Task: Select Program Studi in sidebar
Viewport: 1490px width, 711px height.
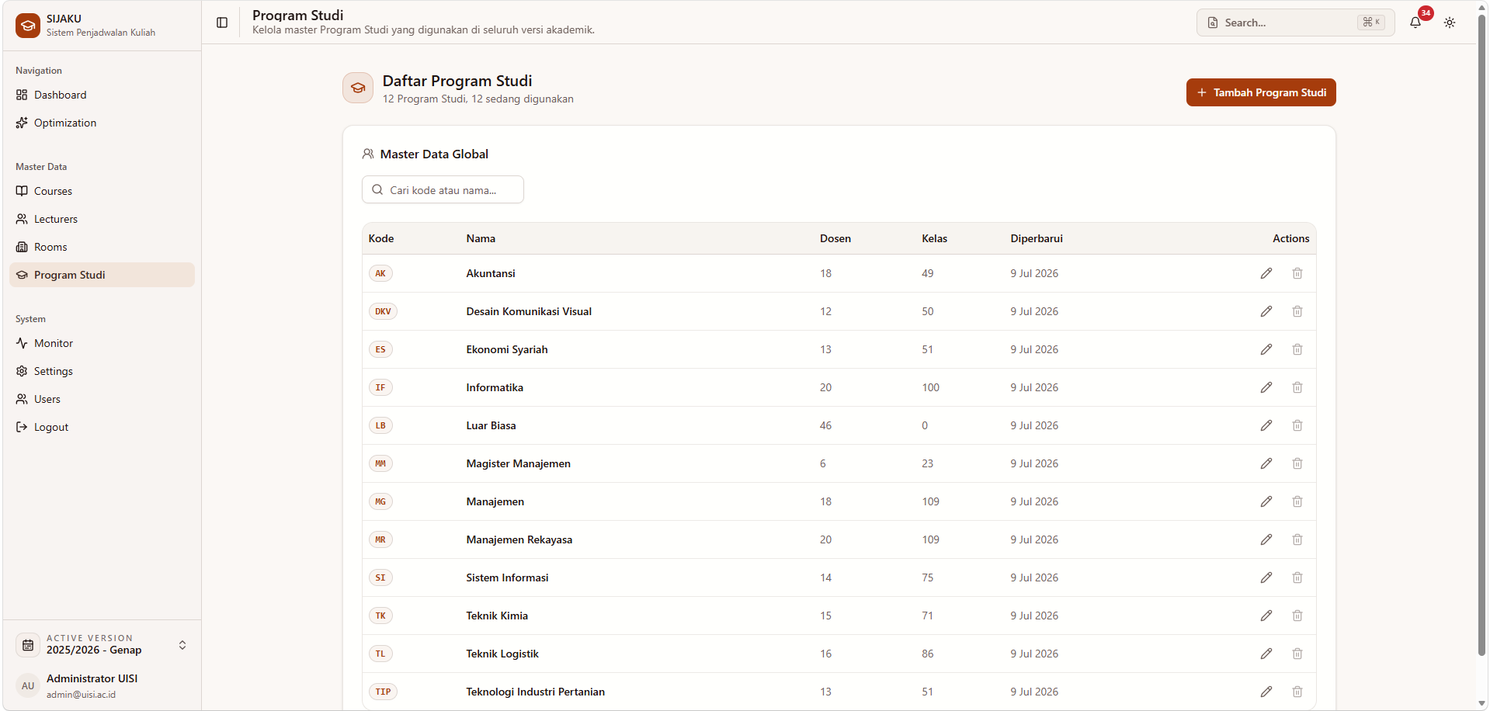Action: click(x=102, y=275)
